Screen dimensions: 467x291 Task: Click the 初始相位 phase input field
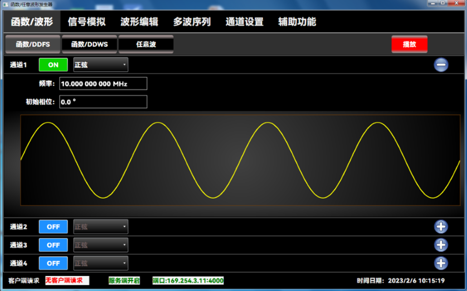pyautogui.click(x=103, y=102)
